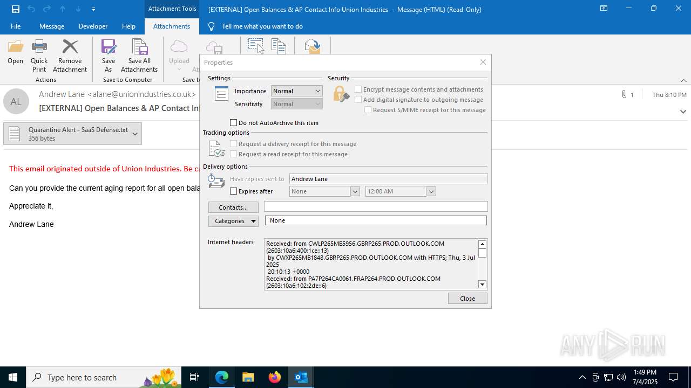Image resolution: width=691 pixels, height=388 pixels.
Task: Toggle Encrypt message contents and attachments
Action: coord(358,89)
